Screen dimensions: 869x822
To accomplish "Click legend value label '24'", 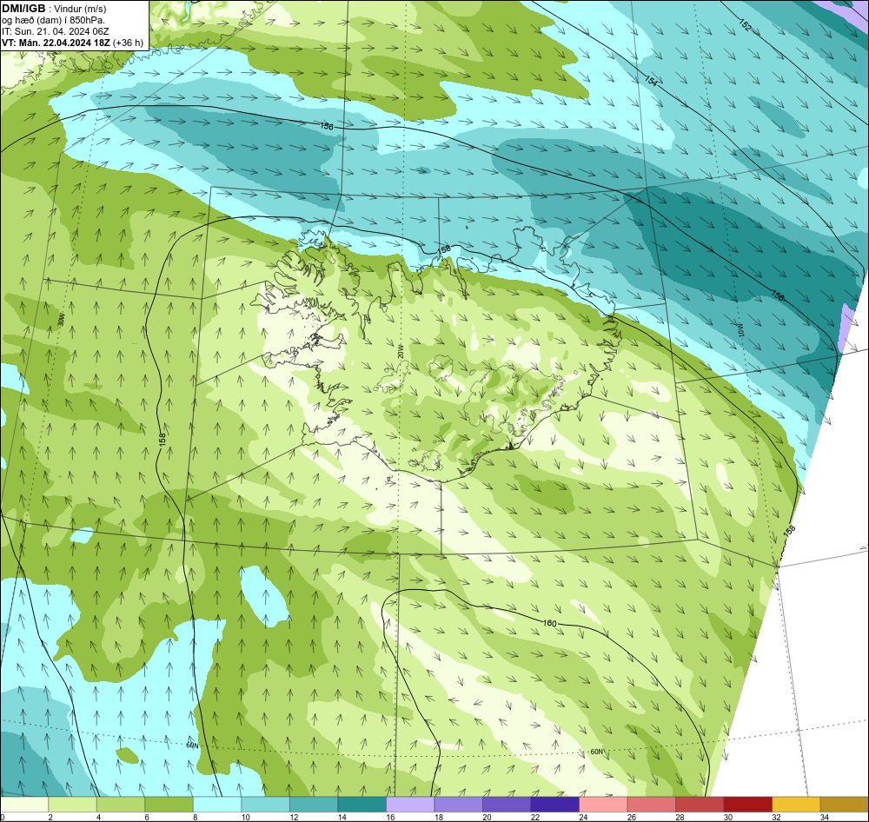I will [583, 817].
